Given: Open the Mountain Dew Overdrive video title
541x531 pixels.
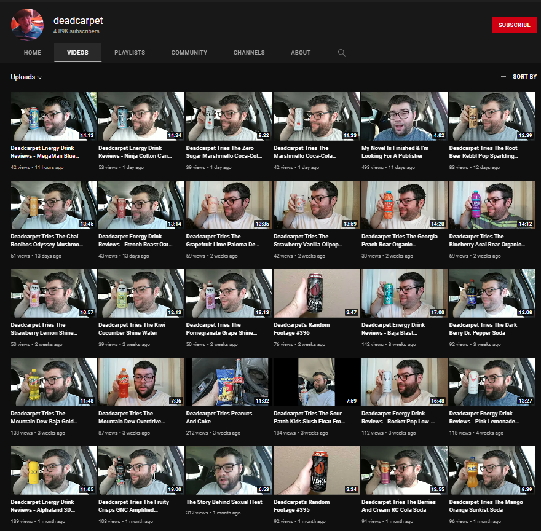Looking at the screenshot, I should 132,417.
